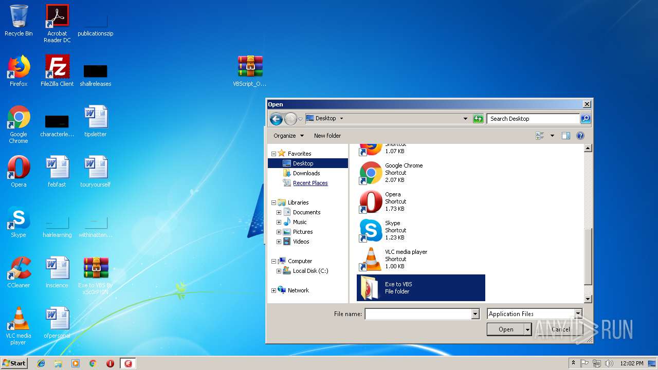This screenshot has height=370, width=658.
Task: Expand the Documents library node
Action: [279, 212]
